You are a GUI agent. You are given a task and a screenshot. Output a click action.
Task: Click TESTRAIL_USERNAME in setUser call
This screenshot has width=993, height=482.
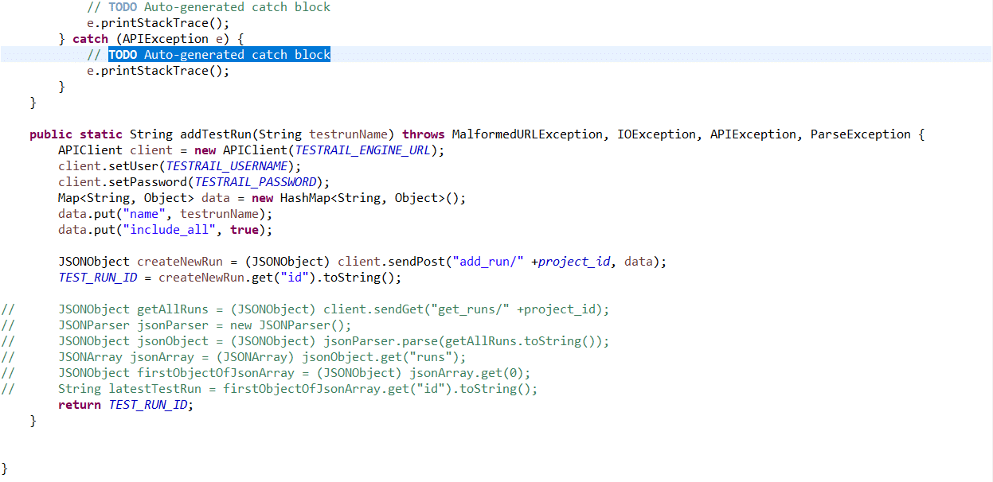(x=227, y=166)
